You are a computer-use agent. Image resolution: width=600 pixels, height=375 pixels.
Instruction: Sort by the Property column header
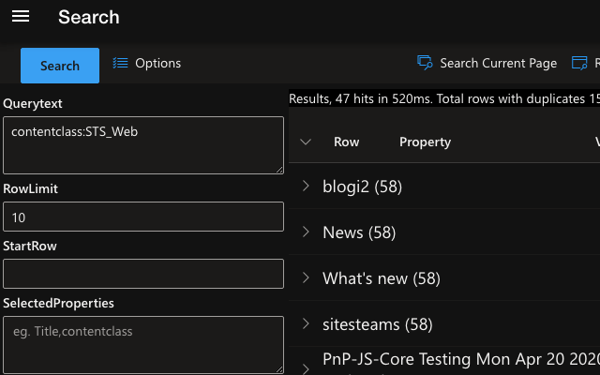coord(425,142)
